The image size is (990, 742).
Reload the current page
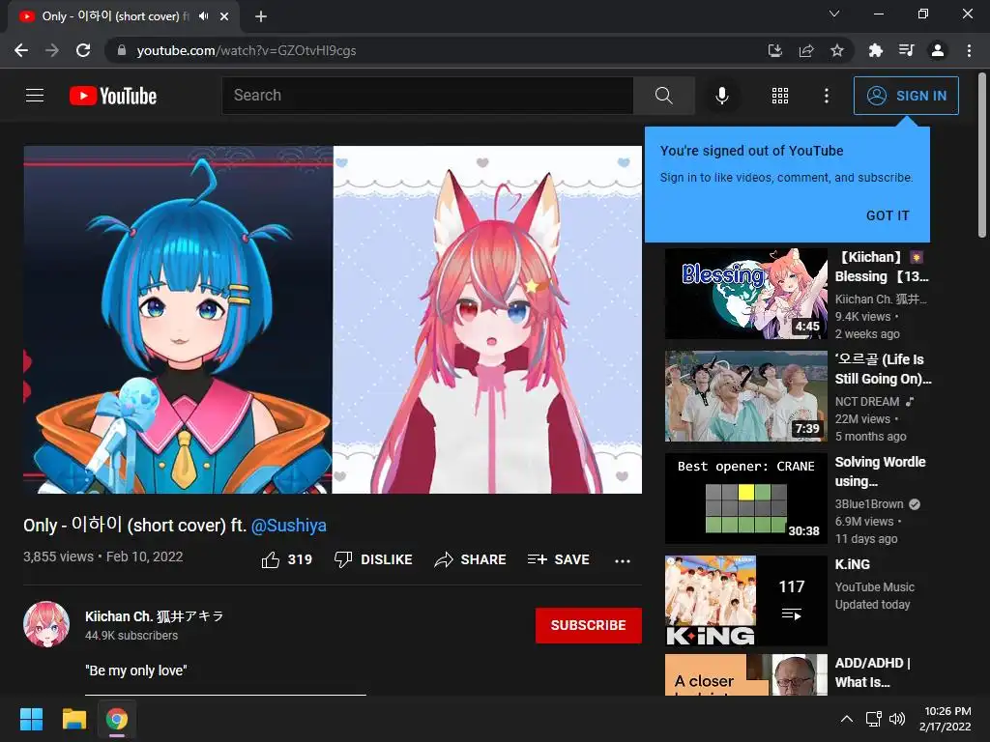coord(83,50)
